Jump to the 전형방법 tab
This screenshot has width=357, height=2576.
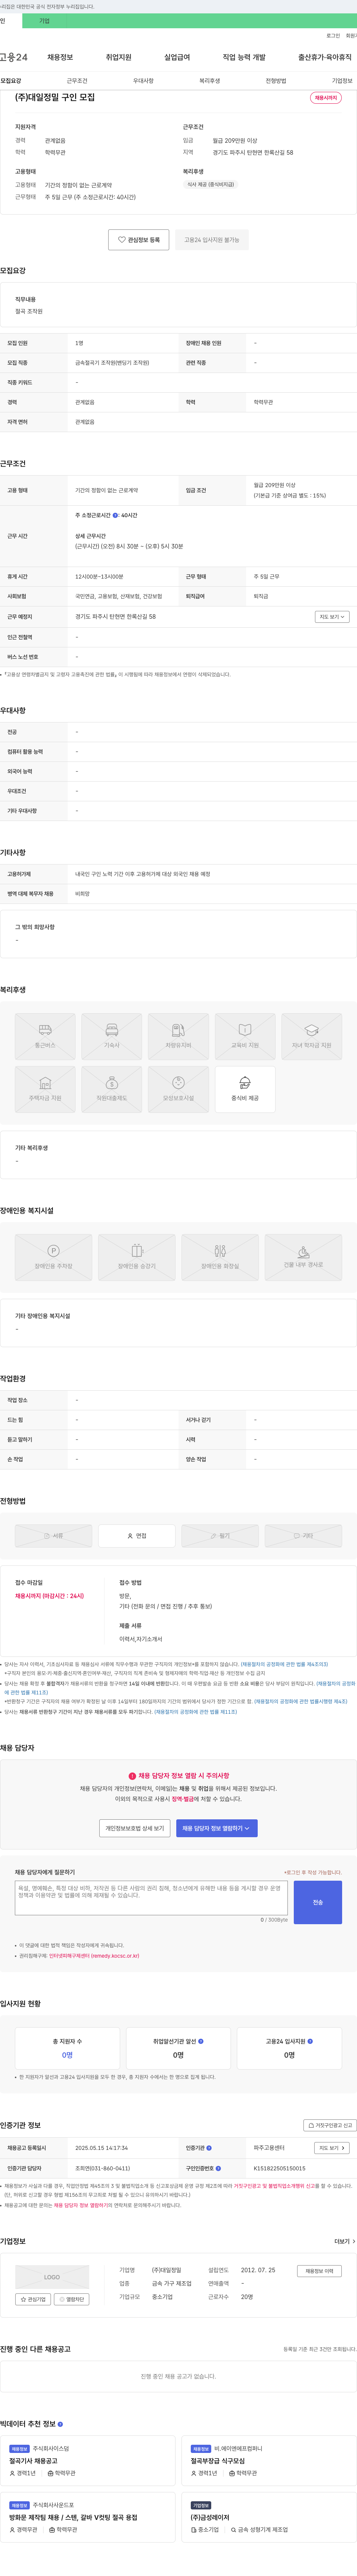(276, 81)
